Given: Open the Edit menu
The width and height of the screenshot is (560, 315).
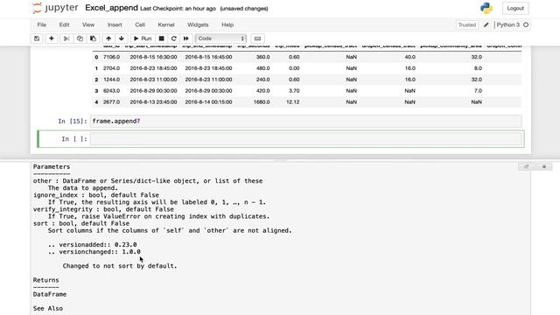Looking at the screenshot, I should pyautogui.click(x=64, y=24).
